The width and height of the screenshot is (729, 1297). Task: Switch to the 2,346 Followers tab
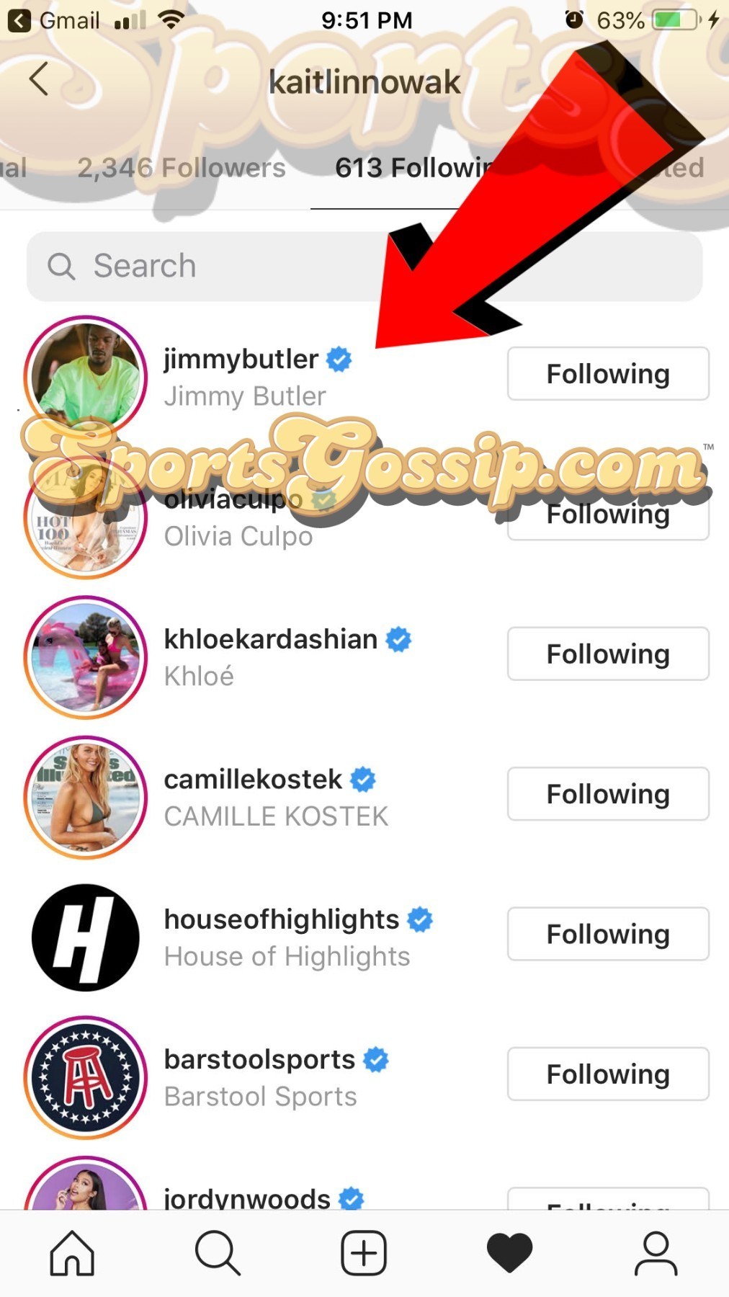pyautogui.click(x=182, y=168)
